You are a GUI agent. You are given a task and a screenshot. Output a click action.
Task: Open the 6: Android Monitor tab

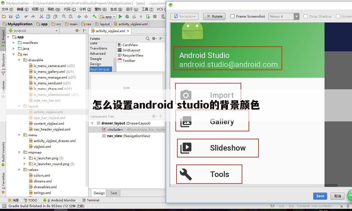point(59,200)
